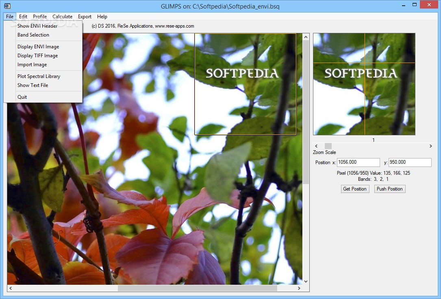Screen dimensions: 441x299
Task: Maximize the GLIMPS window
Action: [415, 5]
